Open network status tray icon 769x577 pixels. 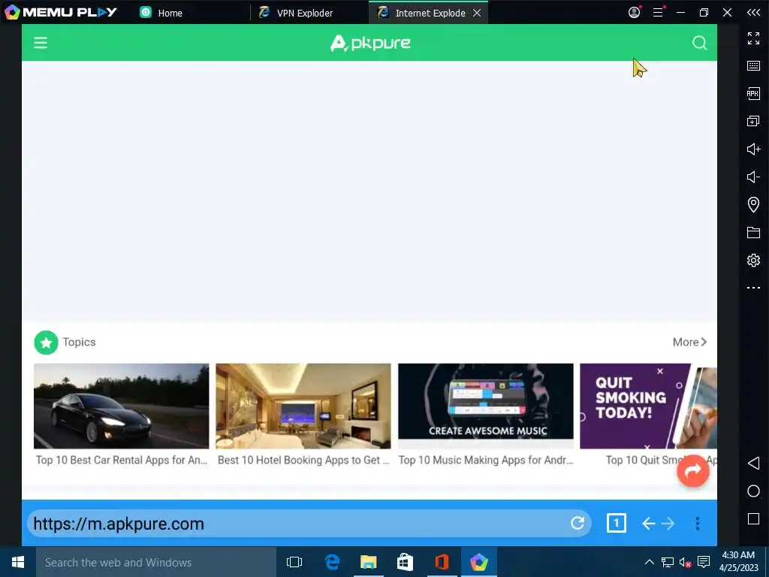[x=667, y=562]
